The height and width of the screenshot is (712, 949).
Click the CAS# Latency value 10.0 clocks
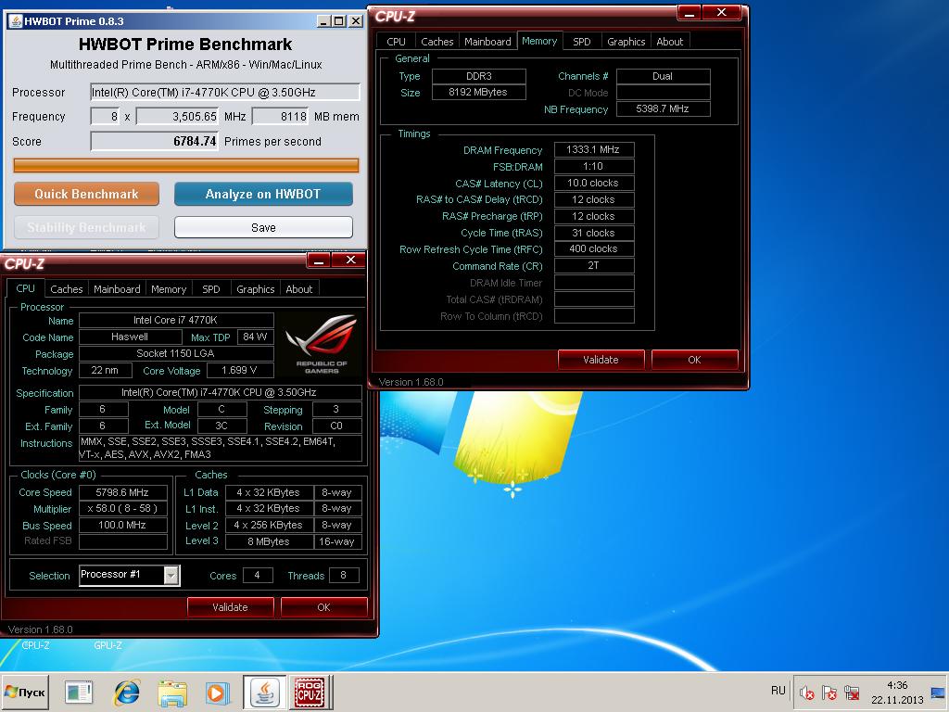coord(594,183)
